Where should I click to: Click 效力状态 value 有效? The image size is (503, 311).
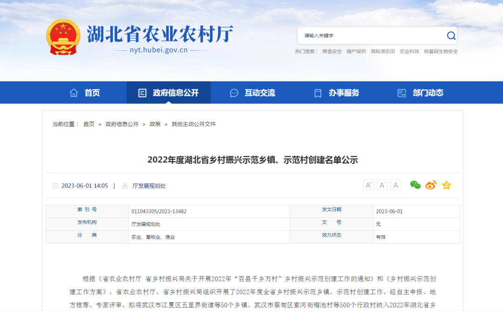[x=381, y=237]
